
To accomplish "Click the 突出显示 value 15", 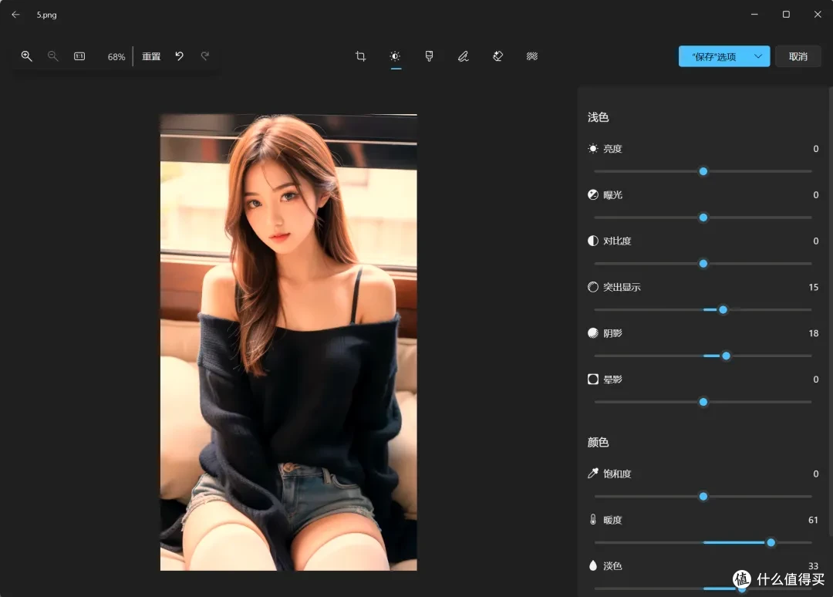I will 814,288.
